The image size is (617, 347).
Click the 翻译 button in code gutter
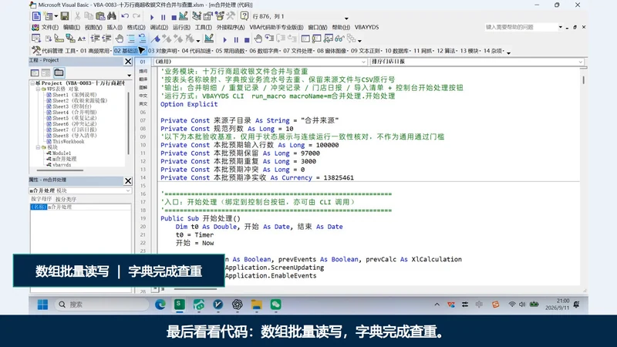pyautogui.click(x=143, y=79)
